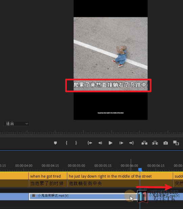183x209 pixels.
Task: Step back one frame
Action: tap(100, 143)
